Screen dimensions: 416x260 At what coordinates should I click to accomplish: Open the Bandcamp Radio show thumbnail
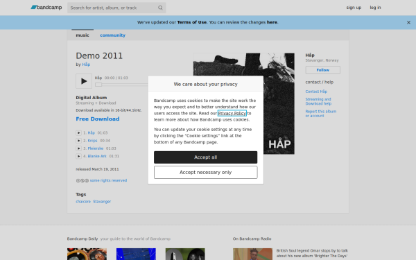pyautogui.click(x=252, y=254)
